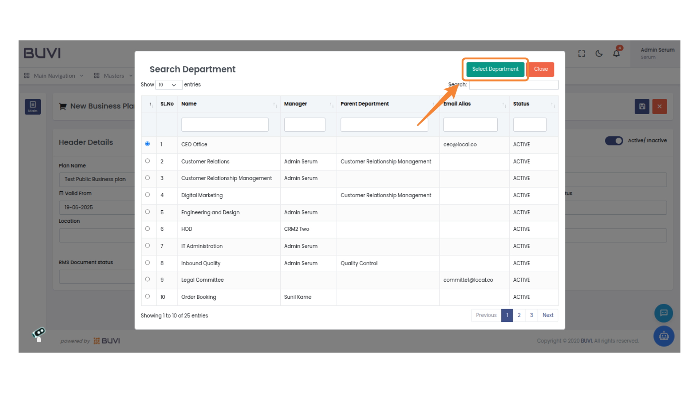The width and height of the screenshot is (699, 393).
Task: Click the Select Department button
Action: tap(495, 69)
